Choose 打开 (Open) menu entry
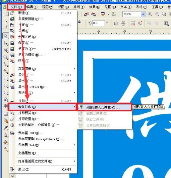Image resolution: width=171 pixels, height=178 pixels. coord(43,25)
